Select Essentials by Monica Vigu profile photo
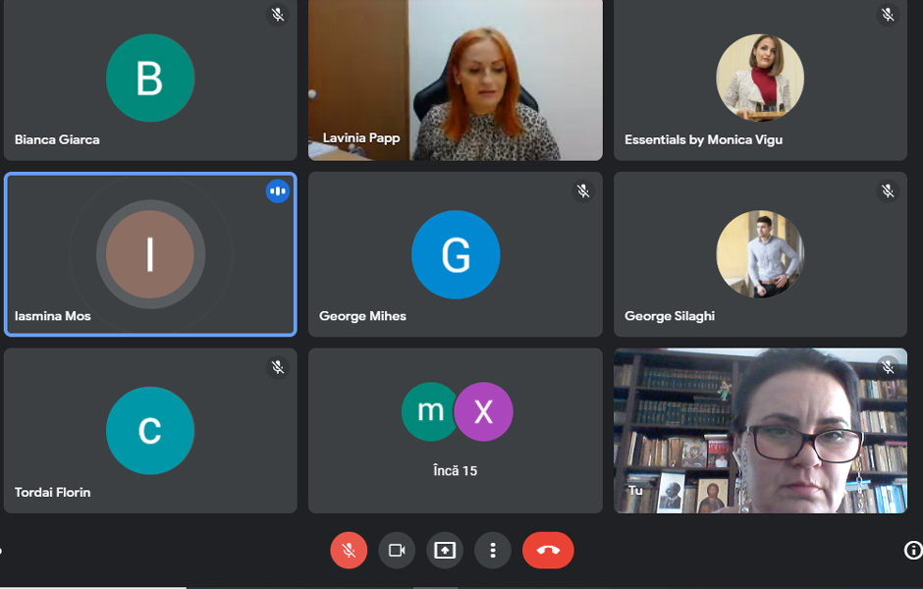Screen dimensions: 923x589 click(760, 78)
